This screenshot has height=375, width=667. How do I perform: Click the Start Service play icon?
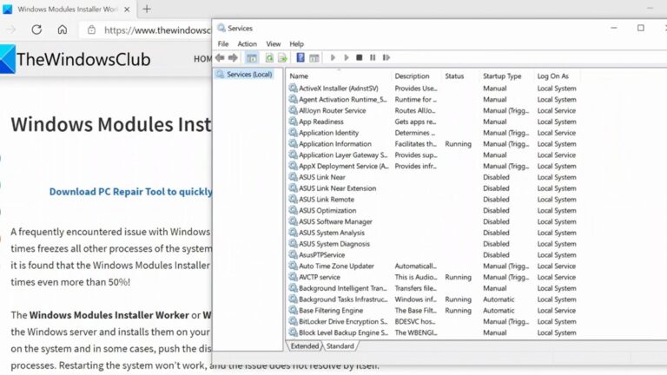tap(333, 57)
